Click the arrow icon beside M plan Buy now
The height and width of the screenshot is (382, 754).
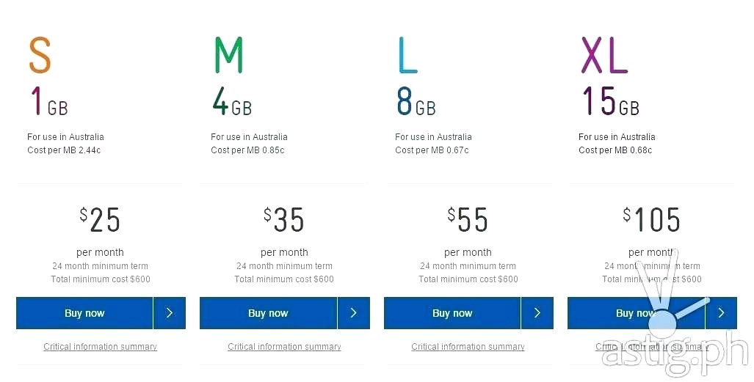coord(353,313)
